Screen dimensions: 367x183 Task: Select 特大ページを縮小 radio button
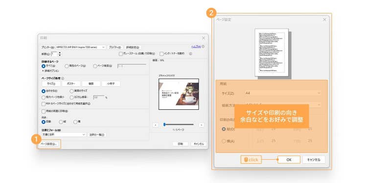(43, 97)
